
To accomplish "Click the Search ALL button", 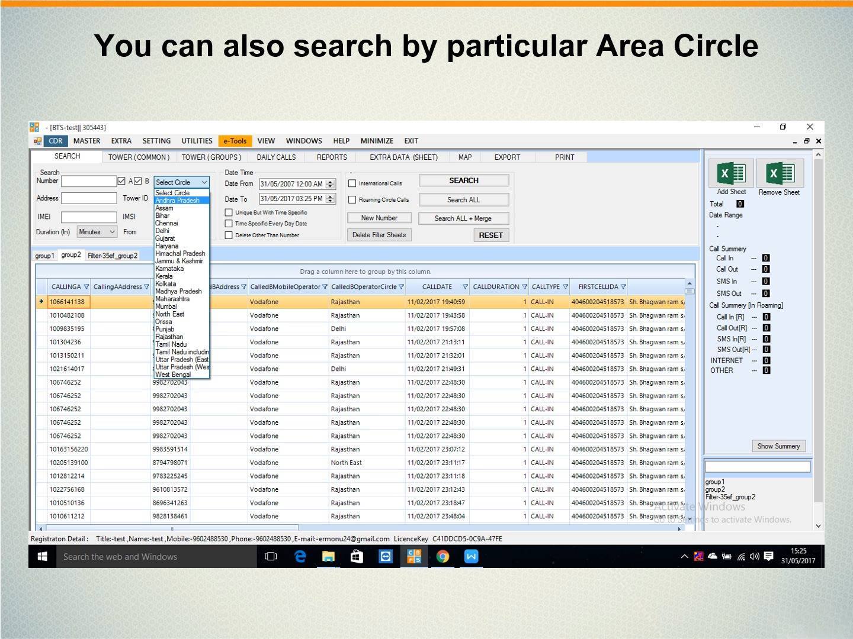I will pos(464,200).
